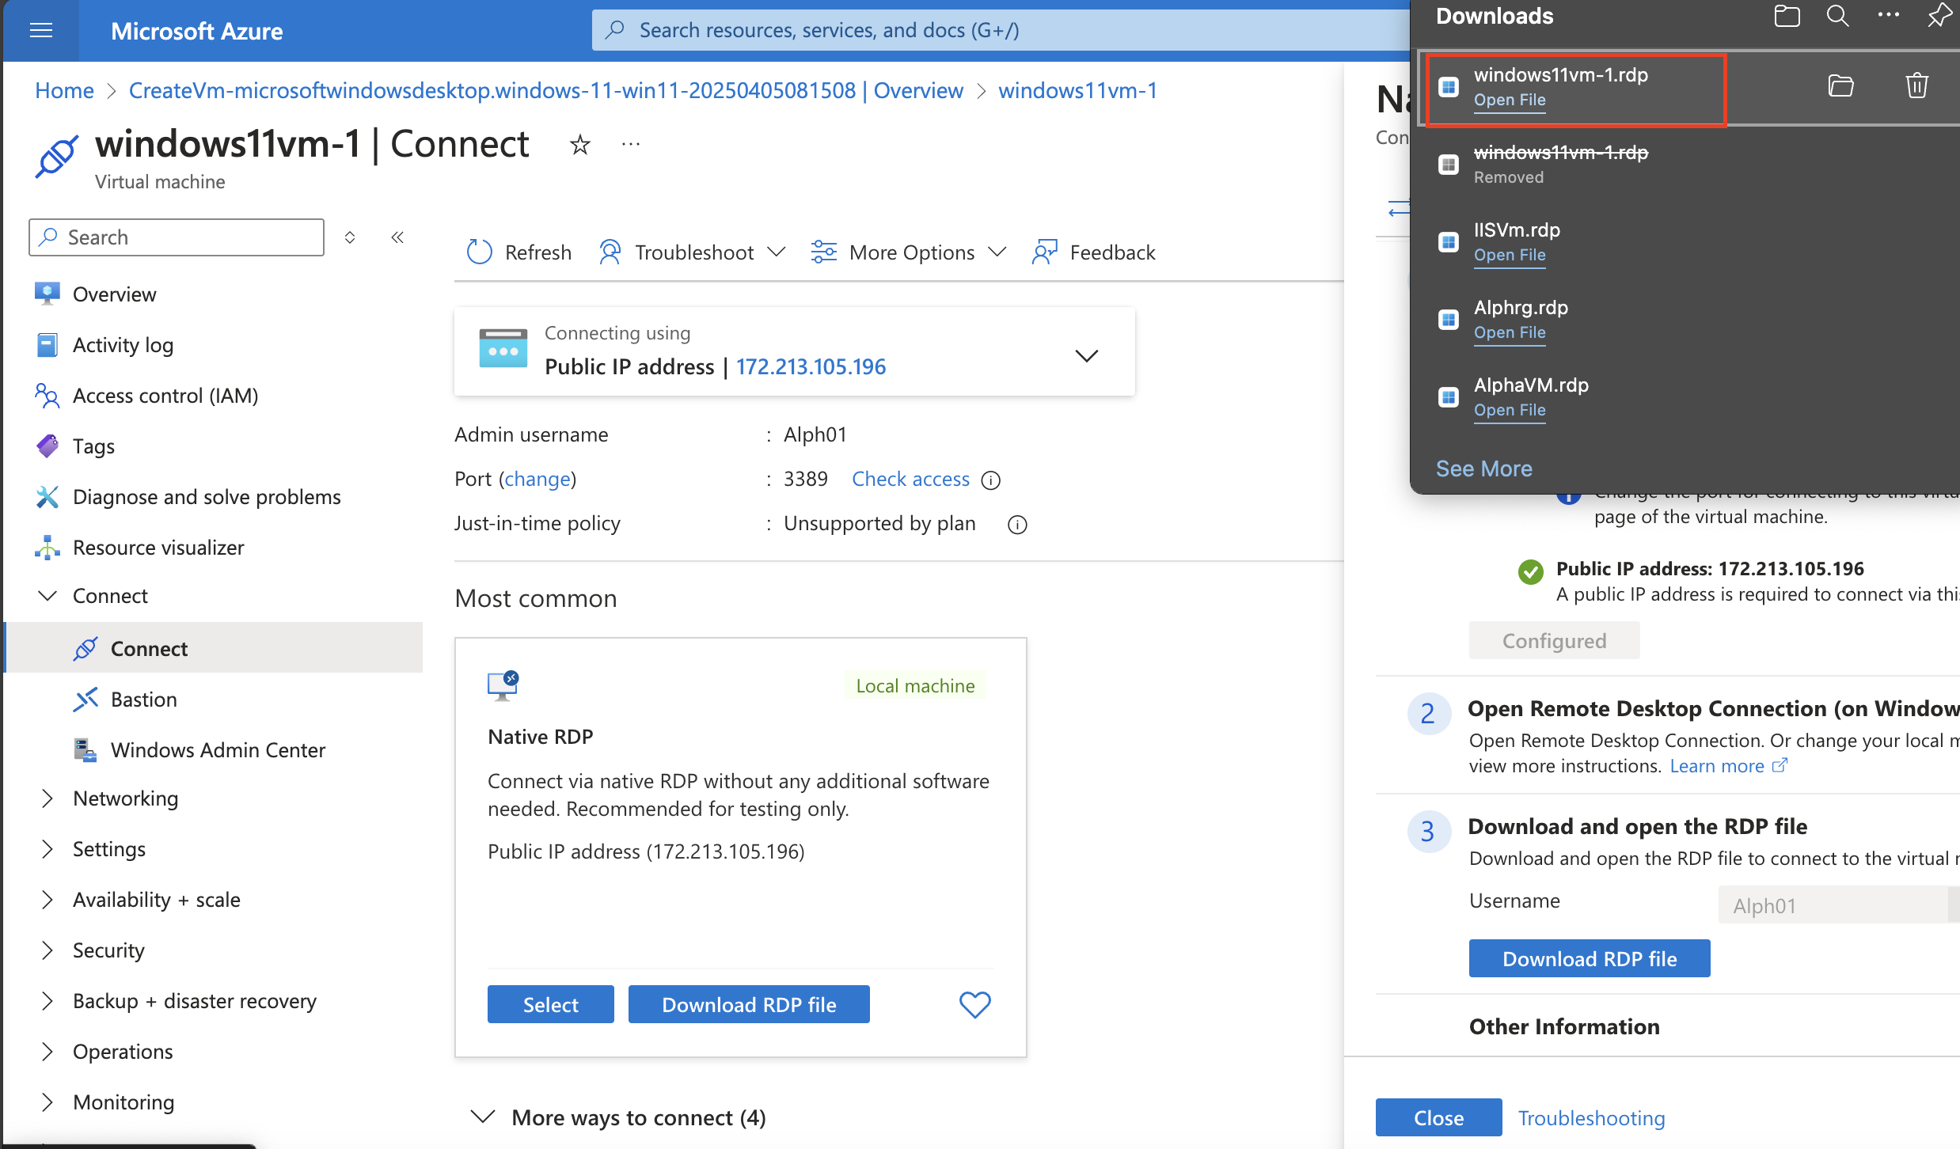
Task: Open File for windows11vm-1.rdp download
Action: [x=1509, y=100]
